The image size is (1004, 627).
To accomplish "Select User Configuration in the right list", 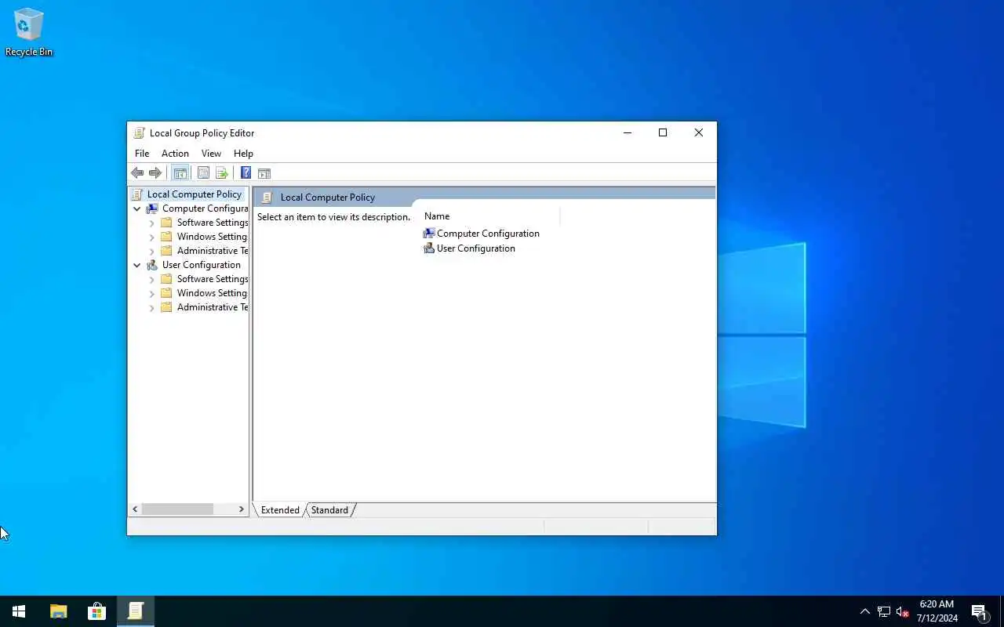I will click(469, 248).
